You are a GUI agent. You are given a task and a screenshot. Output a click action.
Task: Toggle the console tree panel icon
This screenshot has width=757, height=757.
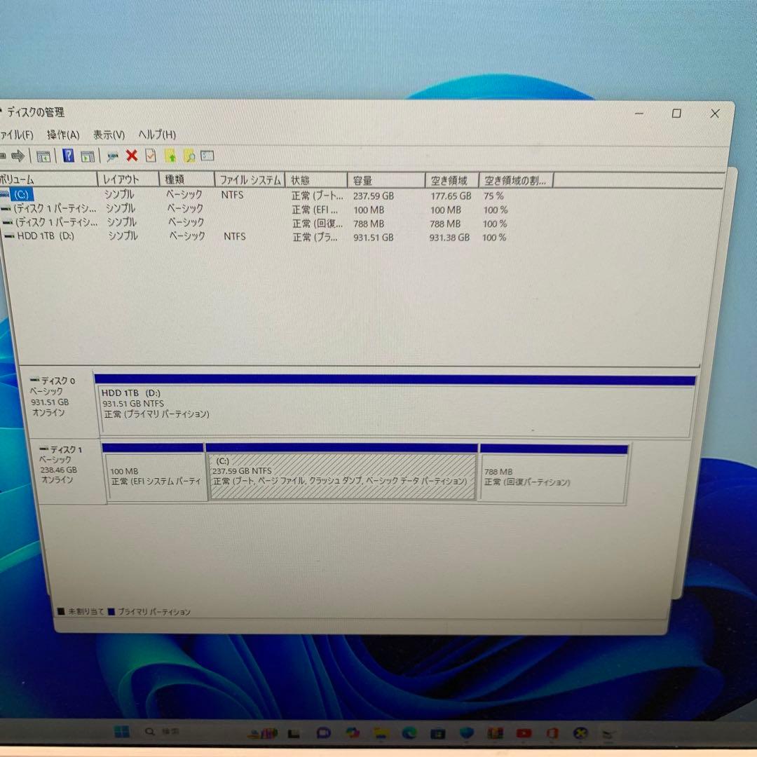coord(42,156)
